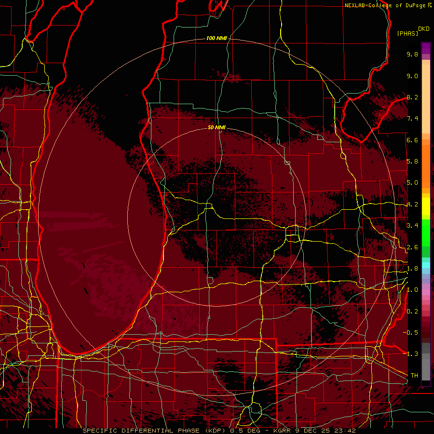Click the 4.2 scale label
The image size is (434, 434).
tap(412, 204)
